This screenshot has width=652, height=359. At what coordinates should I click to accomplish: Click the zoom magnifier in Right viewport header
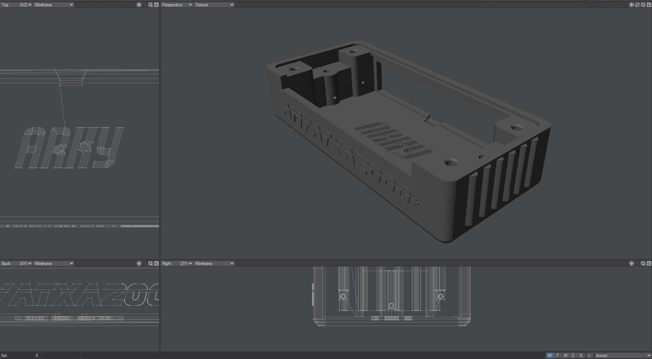(643, 263)
